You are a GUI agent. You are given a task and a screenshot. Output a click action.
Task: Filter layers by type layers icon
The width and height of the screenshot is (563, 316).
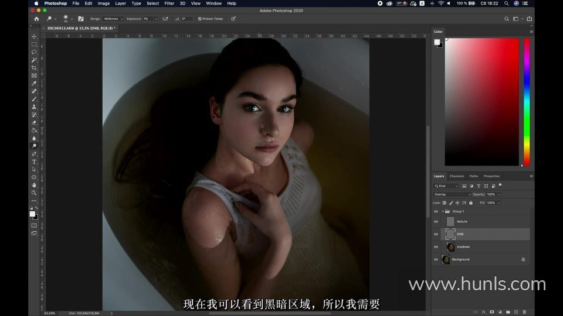click(x=479, y=186)
